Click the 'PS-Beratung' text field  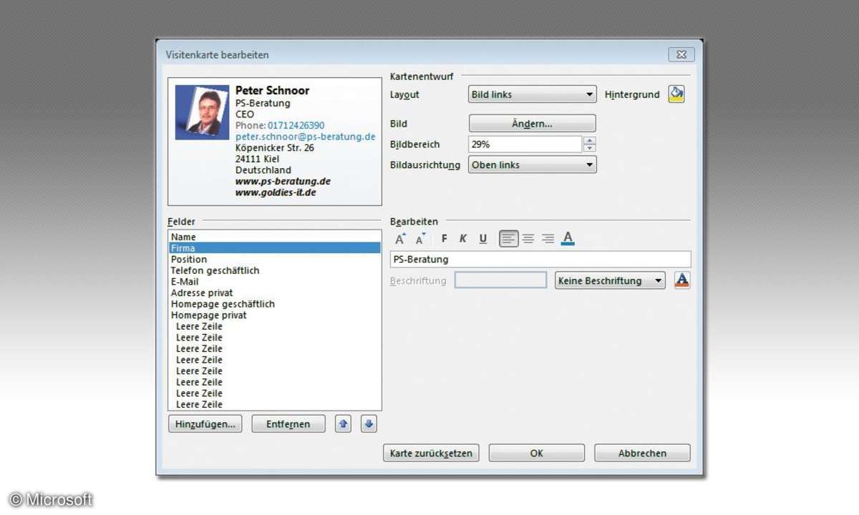pyautogui.click(x=540, y=259)
